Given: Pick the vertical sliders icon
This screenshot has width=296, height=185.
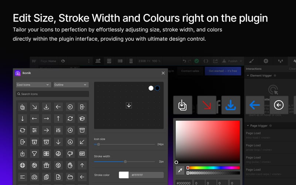Looking at the screenshot, I should pos(58,130).
